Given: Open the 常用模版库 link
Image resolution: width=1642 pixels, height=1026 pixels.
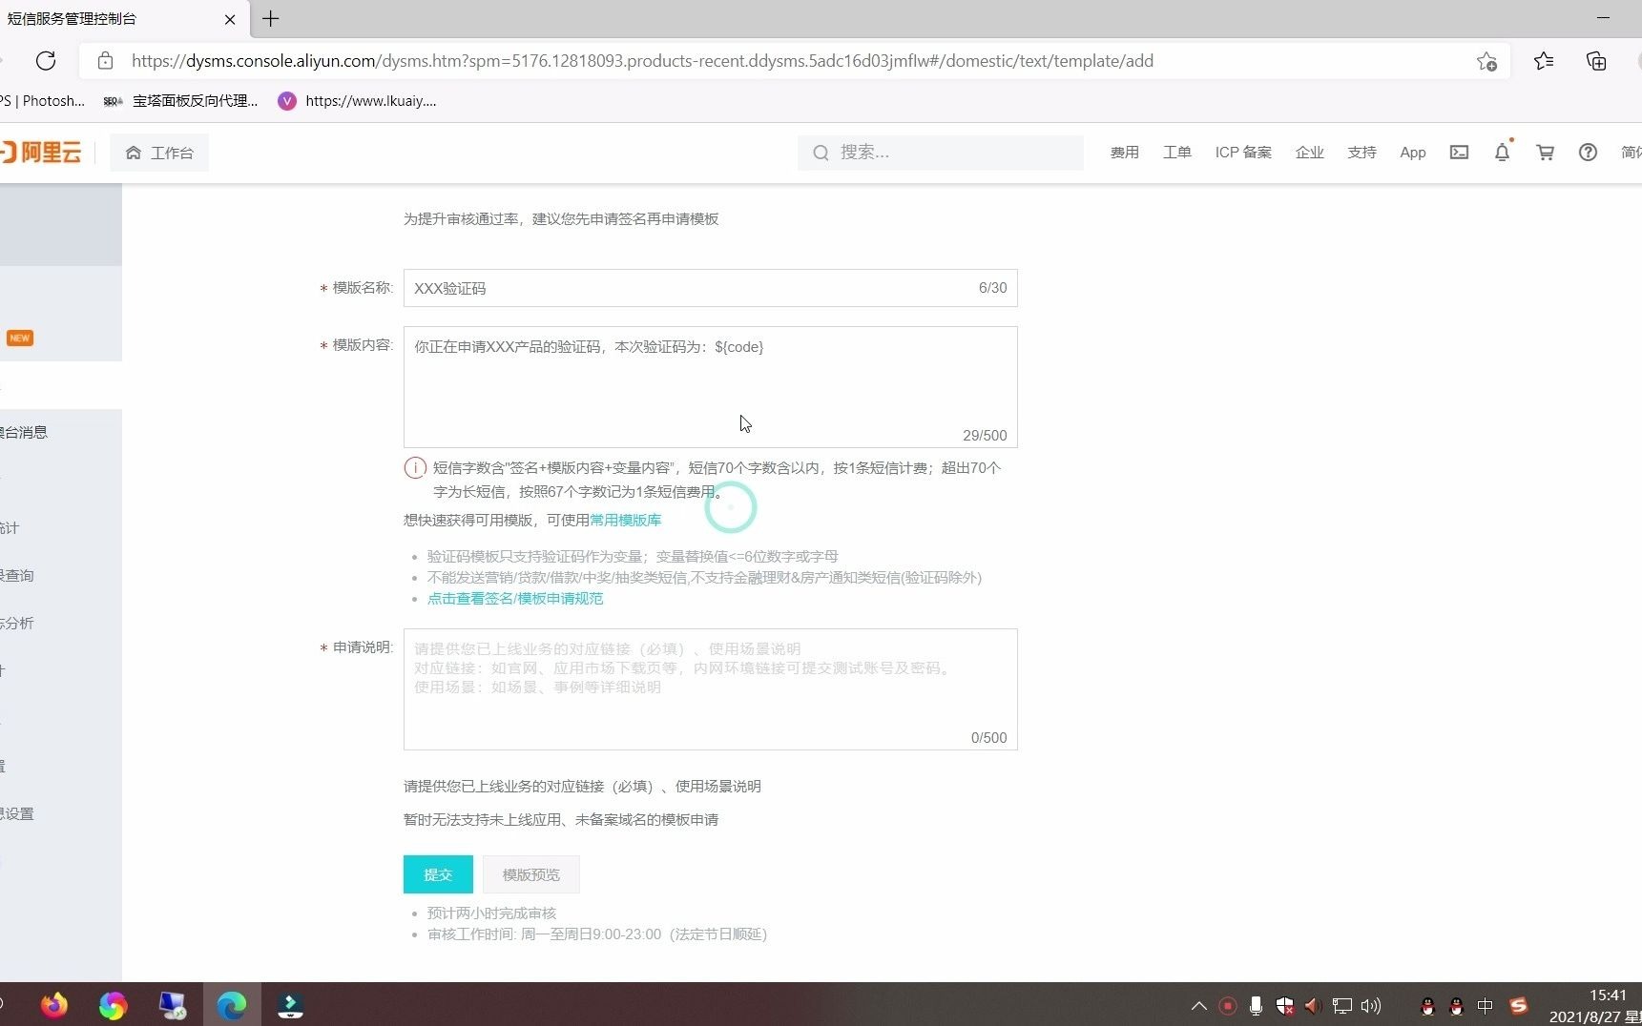Looking at the screenshot, I should tap(625, 520).
